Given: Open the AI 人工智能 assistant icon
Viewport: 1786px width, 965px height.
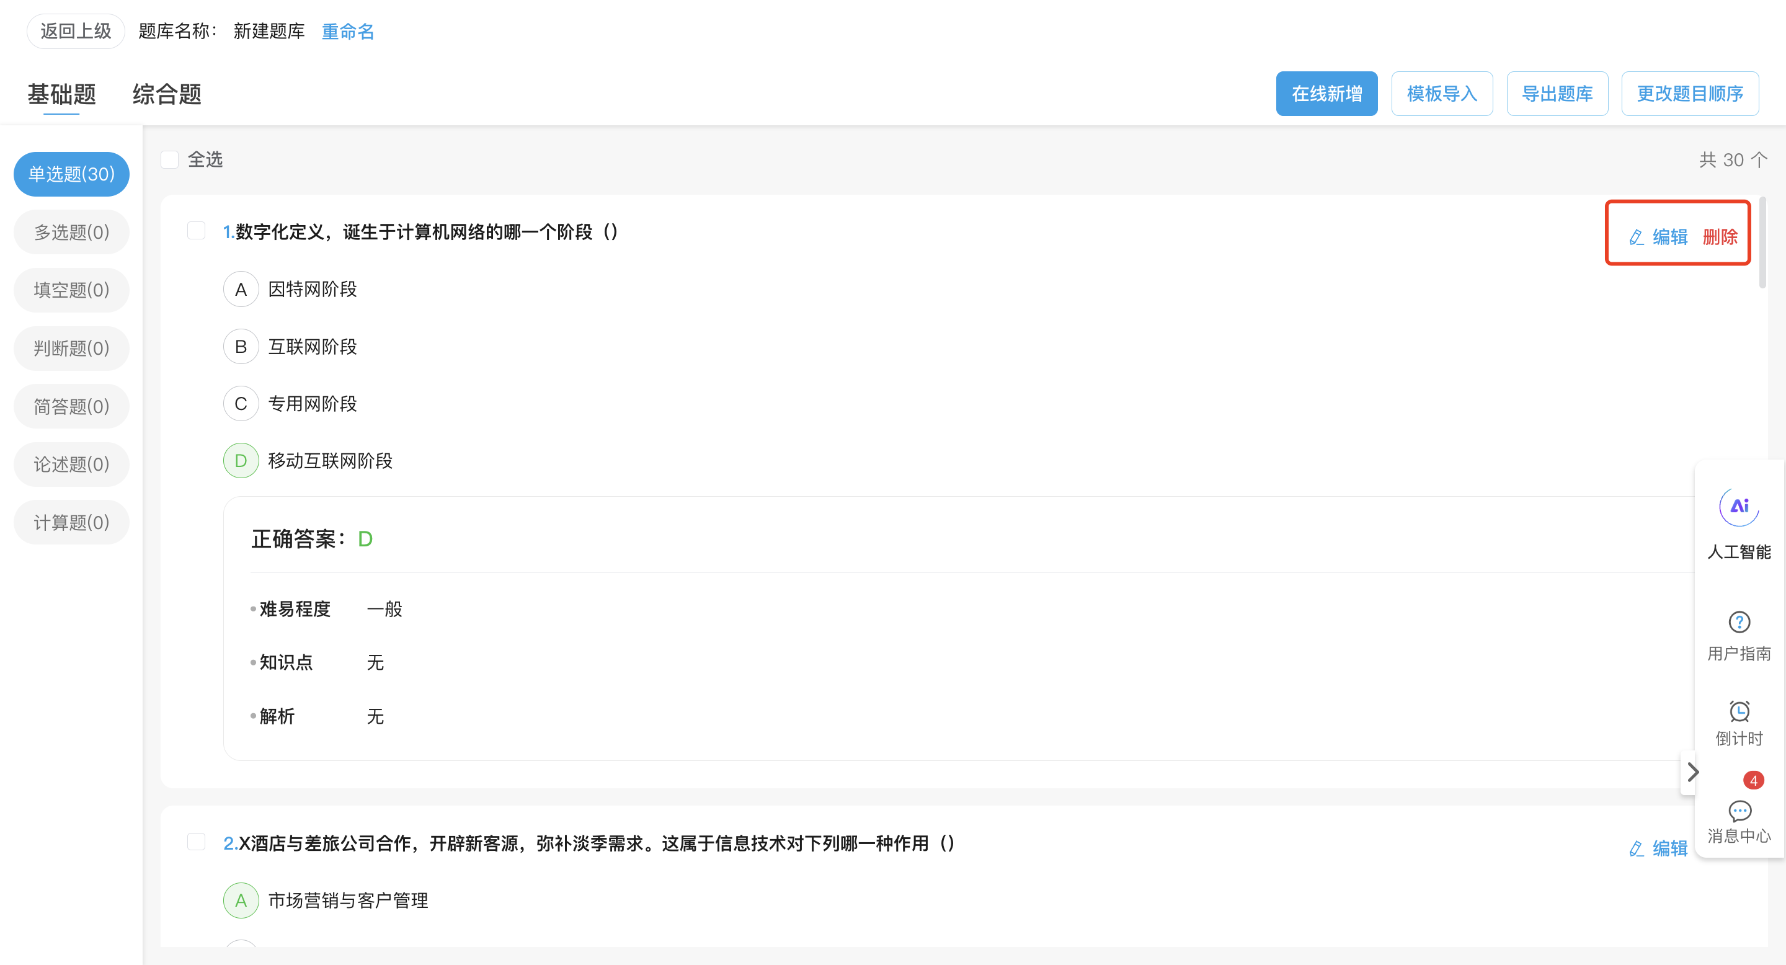Looking at the screenshot, I should pyautogui.click(x=1739, y=507).
